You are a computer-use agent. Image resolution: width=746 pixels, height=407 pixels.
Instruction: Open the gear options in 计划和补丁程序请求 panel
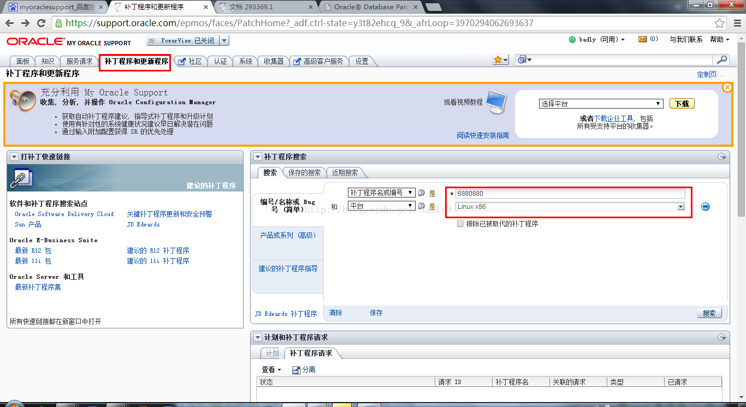722,337
